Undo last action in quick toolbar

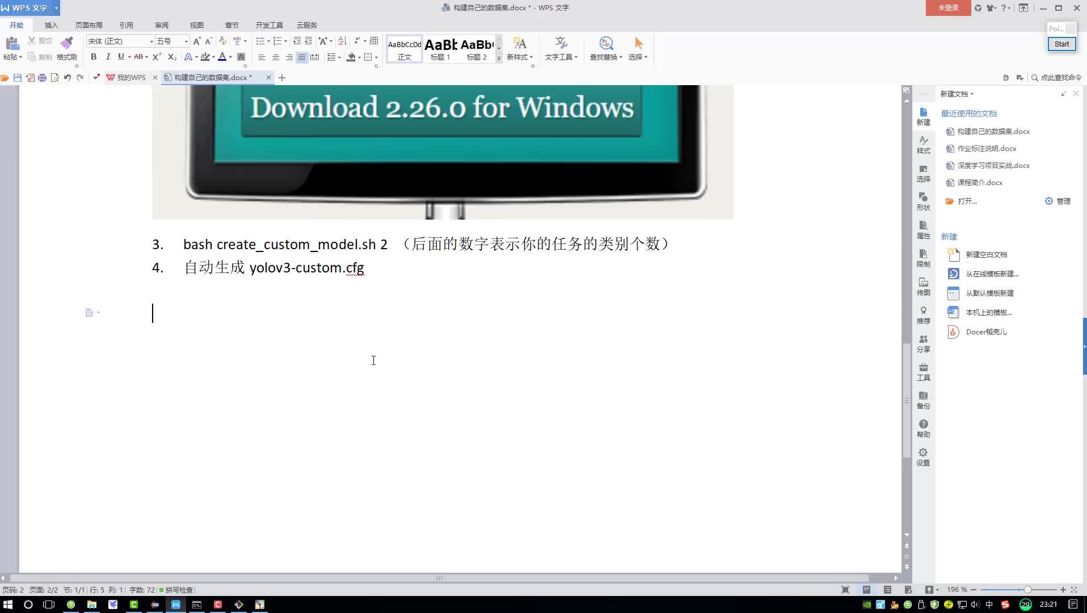(68, 78)
